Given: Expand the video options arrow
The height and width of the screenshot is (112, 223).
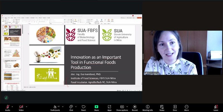Looking at the screenshot, I should pos(26,106).
